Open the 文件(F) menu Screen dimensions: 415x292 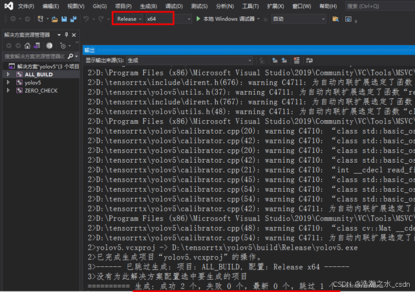pos(26,6)
